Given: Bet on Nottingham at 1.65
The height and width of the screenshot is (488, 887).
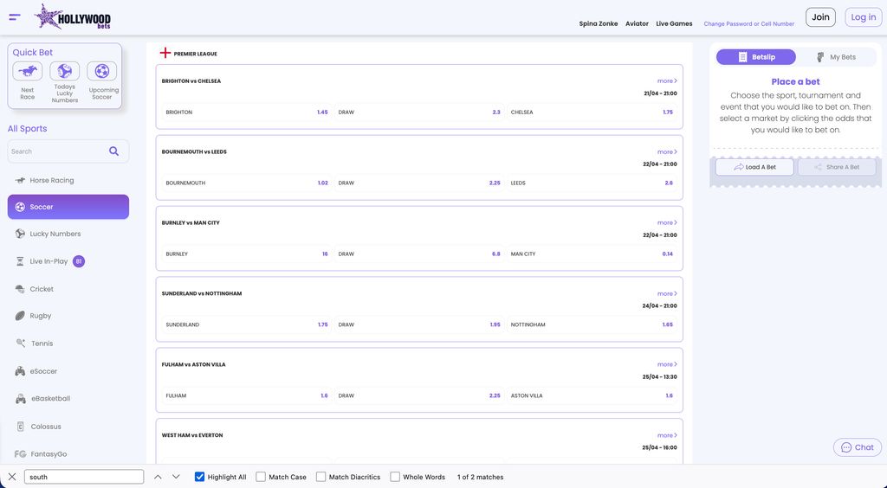Looking at the screenshot, I should (x=592, y=324).
